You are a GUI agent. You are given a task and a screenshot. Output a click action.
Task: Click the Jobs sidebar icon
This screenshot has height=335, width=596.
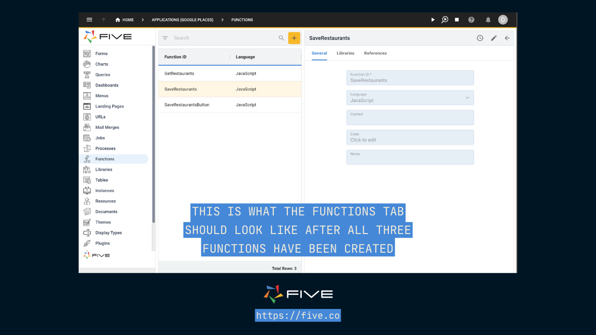[87, 138]
